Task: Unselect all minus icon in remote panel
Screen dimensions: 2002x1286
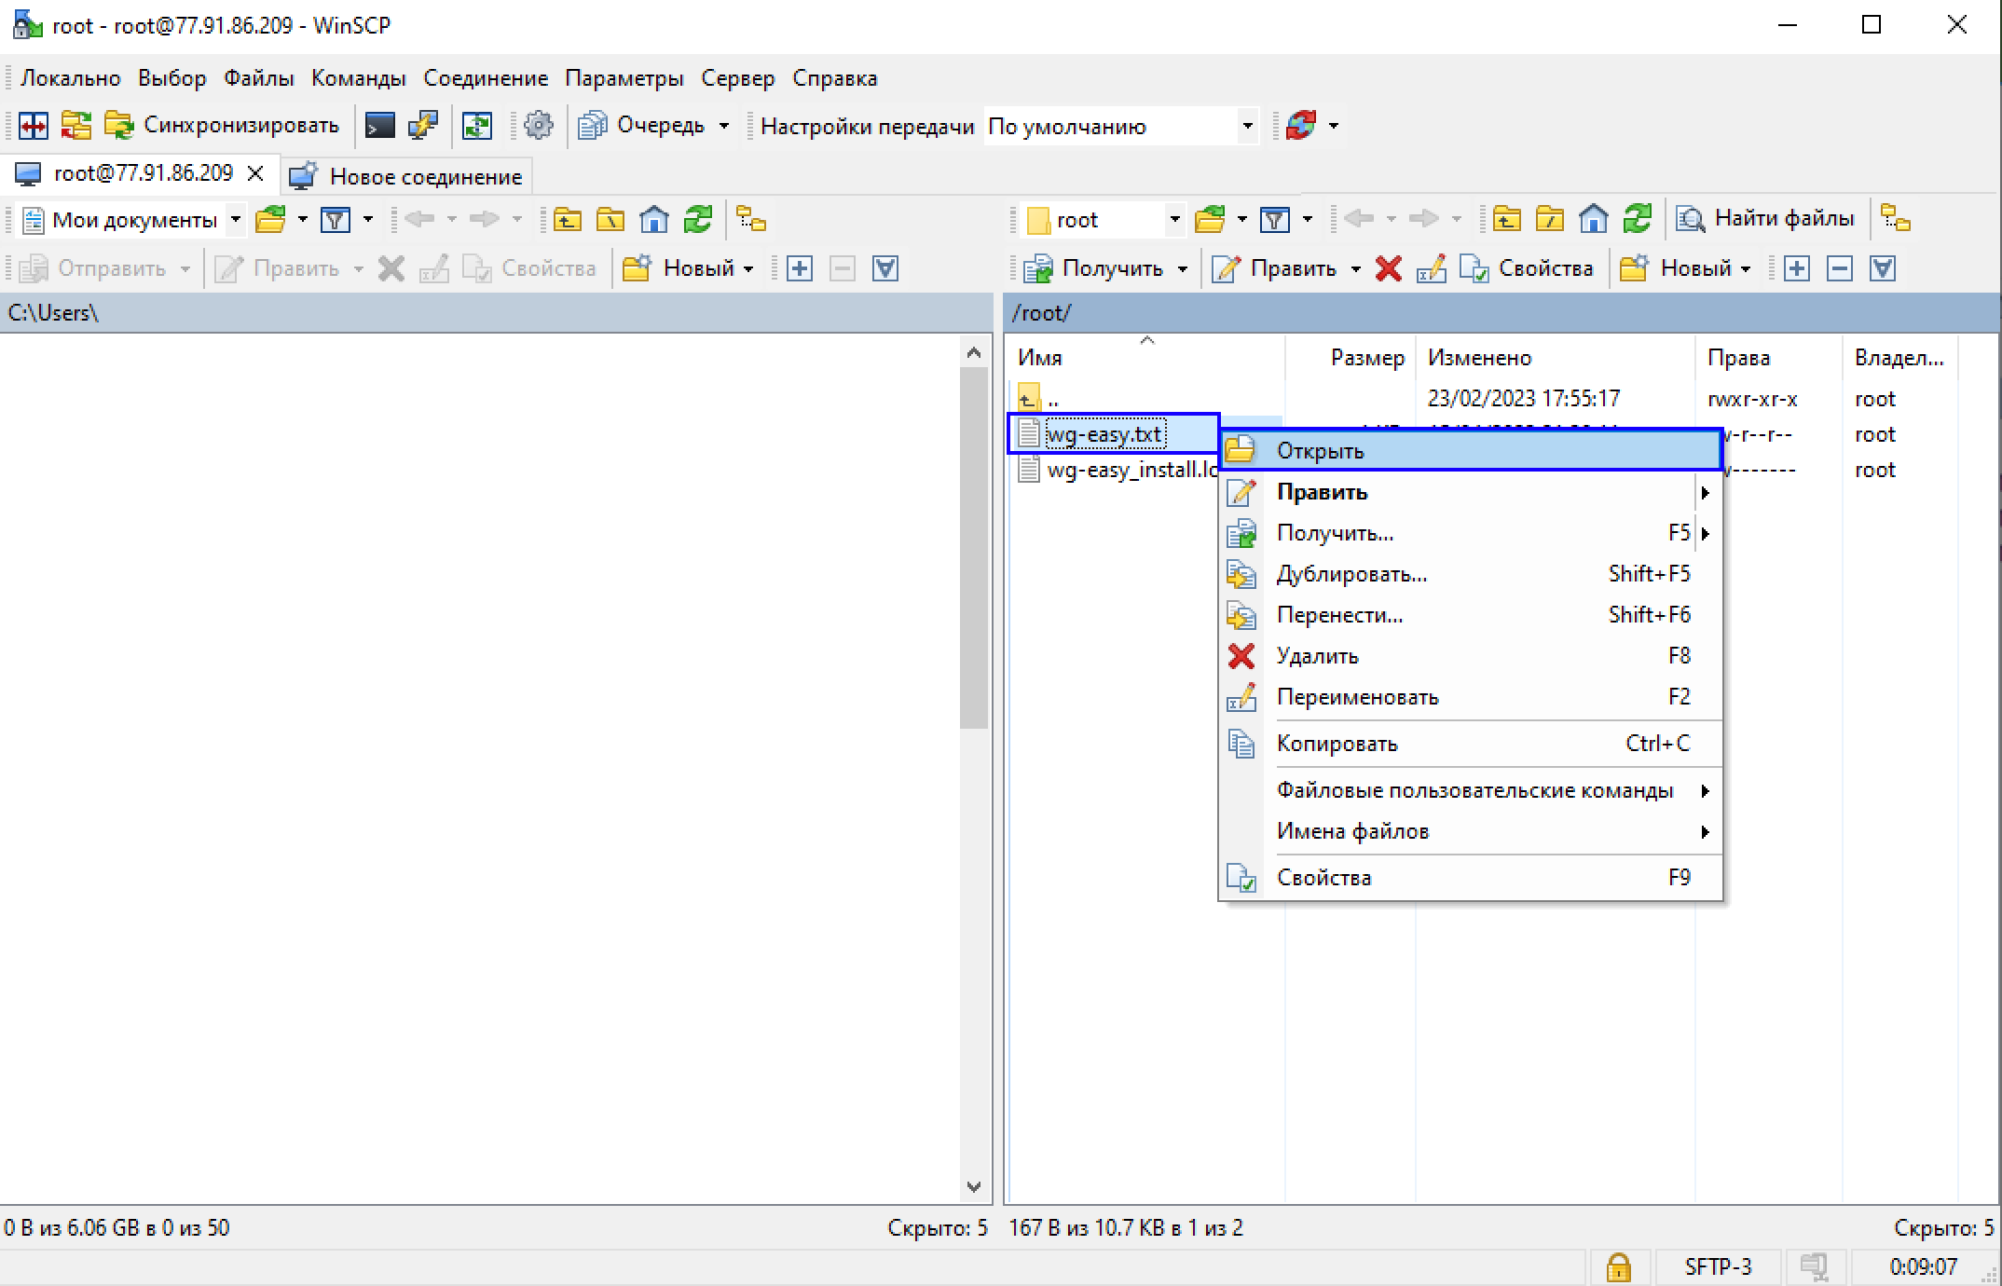Action: [x=1839, y=269]
